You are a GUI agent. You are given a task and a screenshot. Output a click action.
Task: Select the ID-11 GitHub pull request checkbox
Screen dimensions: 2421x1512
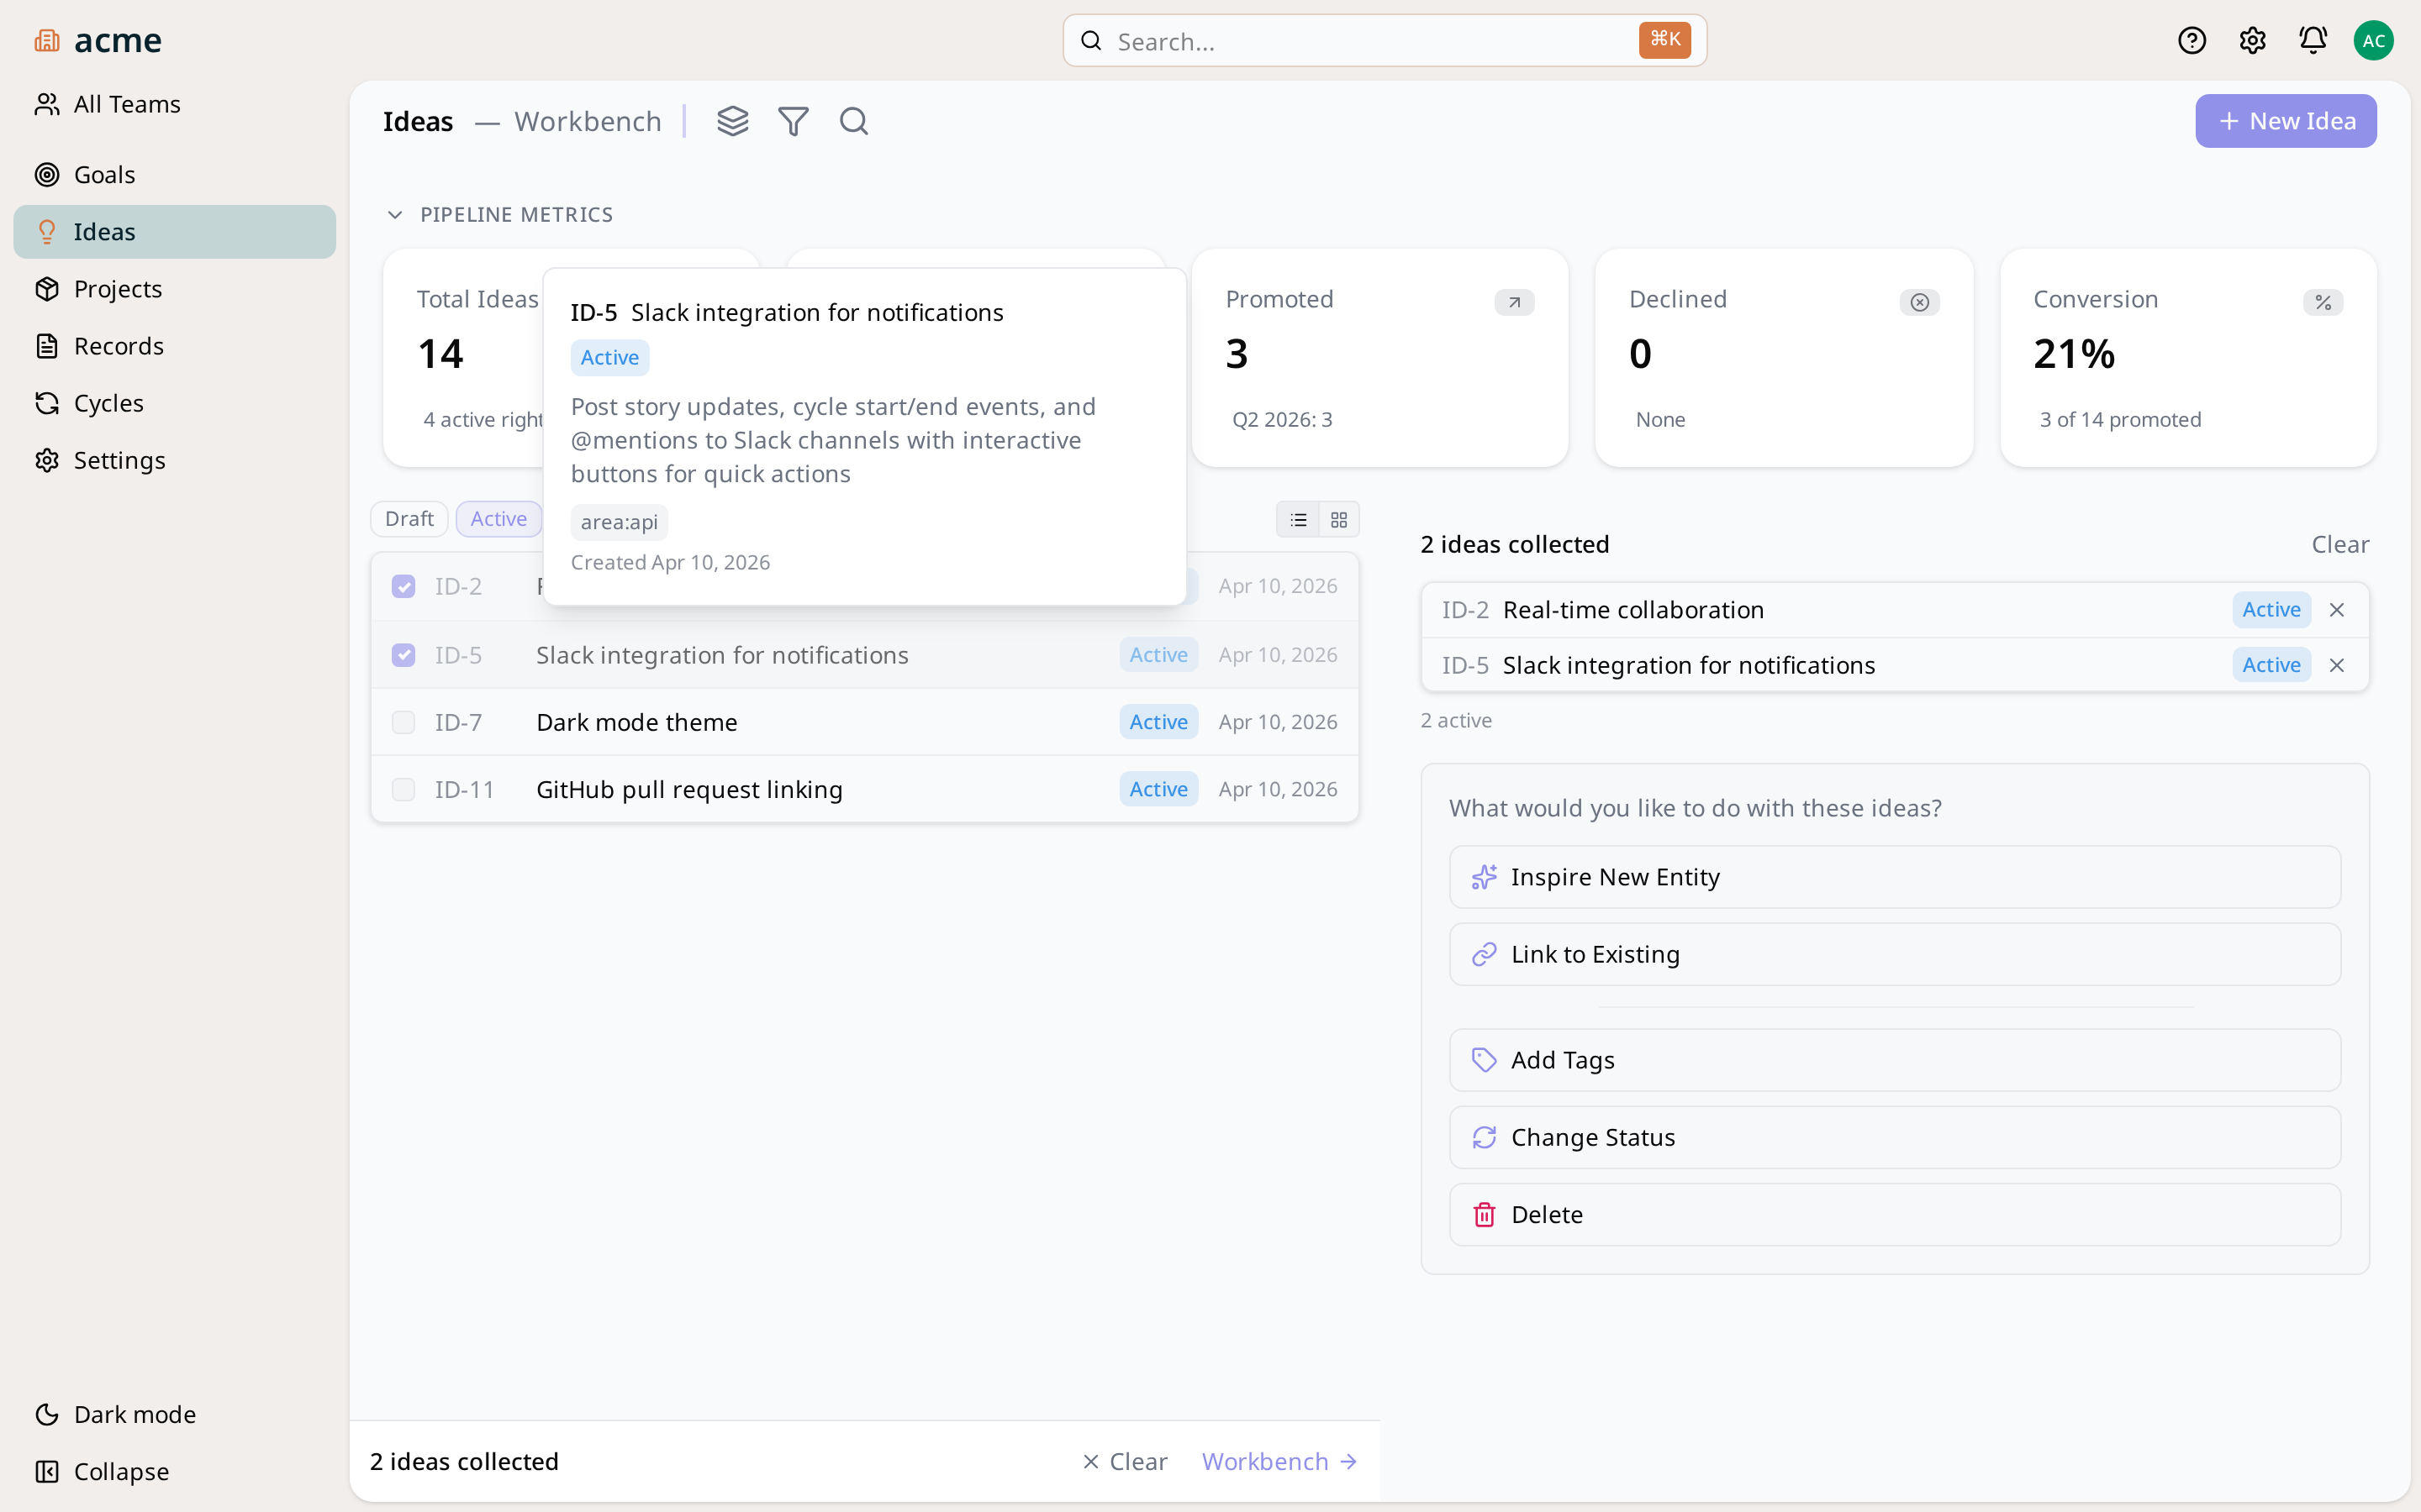click(x=403, y=789)
